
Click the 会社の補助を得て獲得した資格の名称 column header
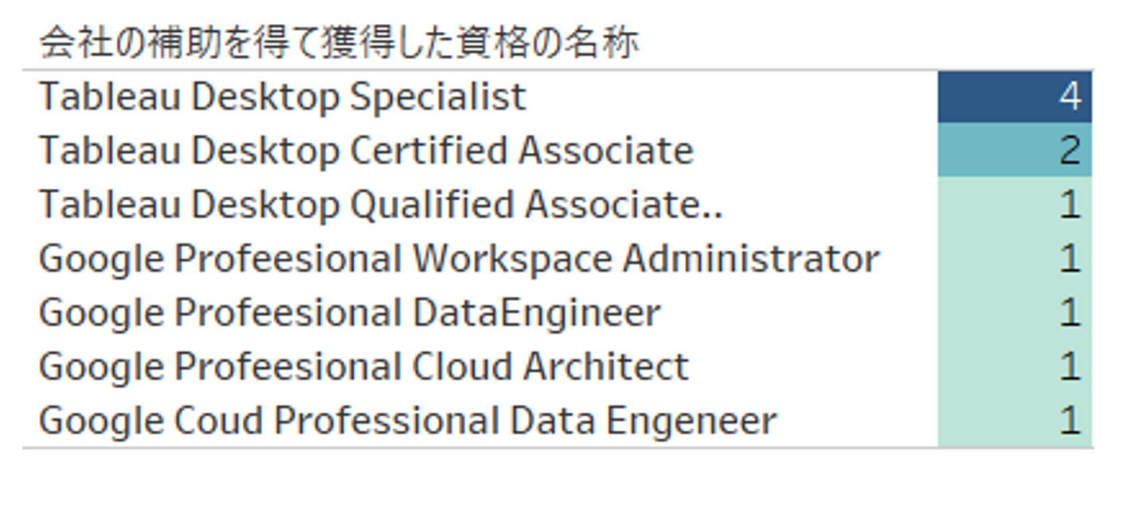pos(339,43)
